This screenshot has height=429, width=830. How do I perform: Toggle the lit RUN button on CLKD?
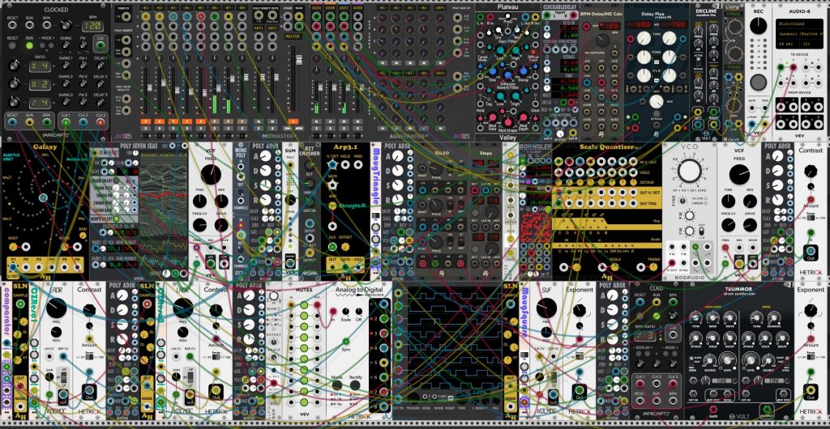point(657,316)
